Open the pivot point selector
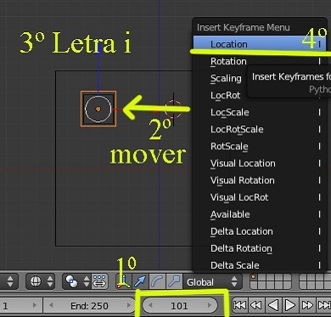 76,281
